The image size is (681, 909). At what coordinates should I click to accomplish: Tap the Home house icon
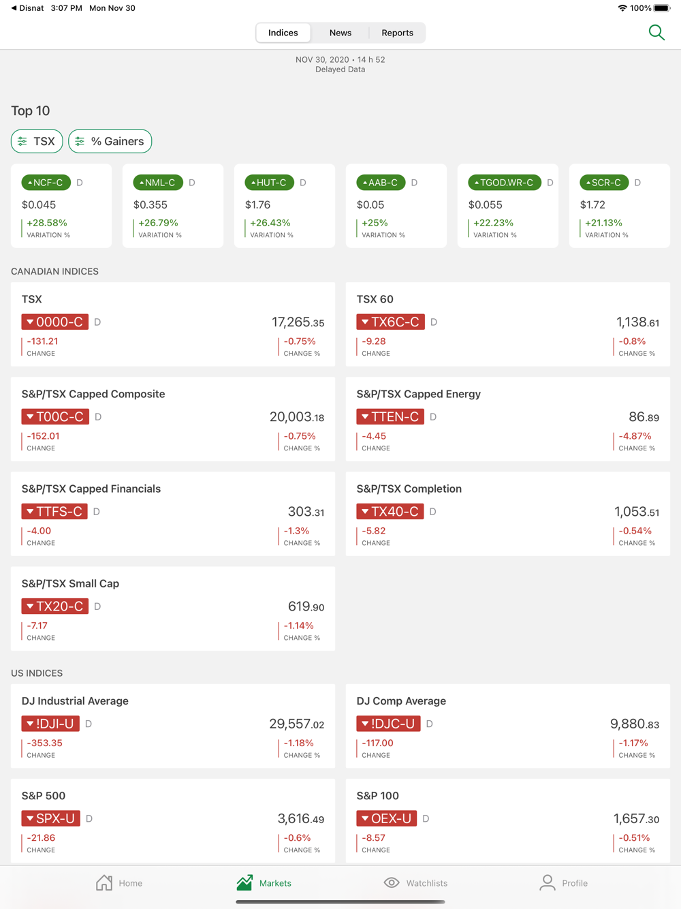[104, 882]
